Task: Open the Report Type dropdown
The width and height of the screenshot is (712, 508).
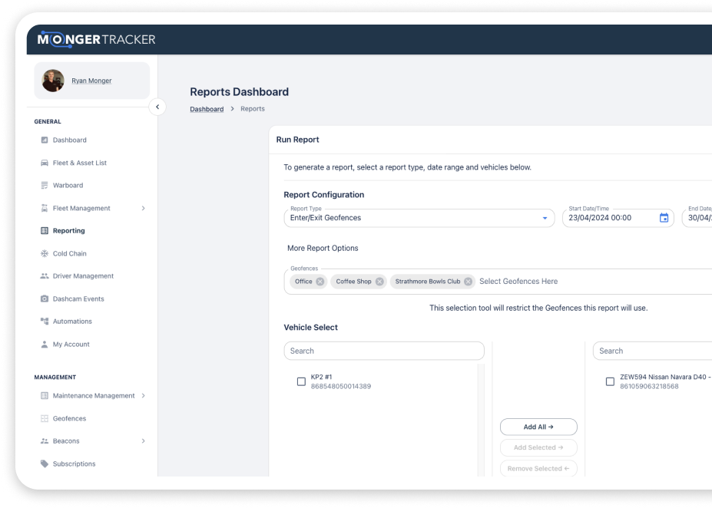Action: pos(545,218)
